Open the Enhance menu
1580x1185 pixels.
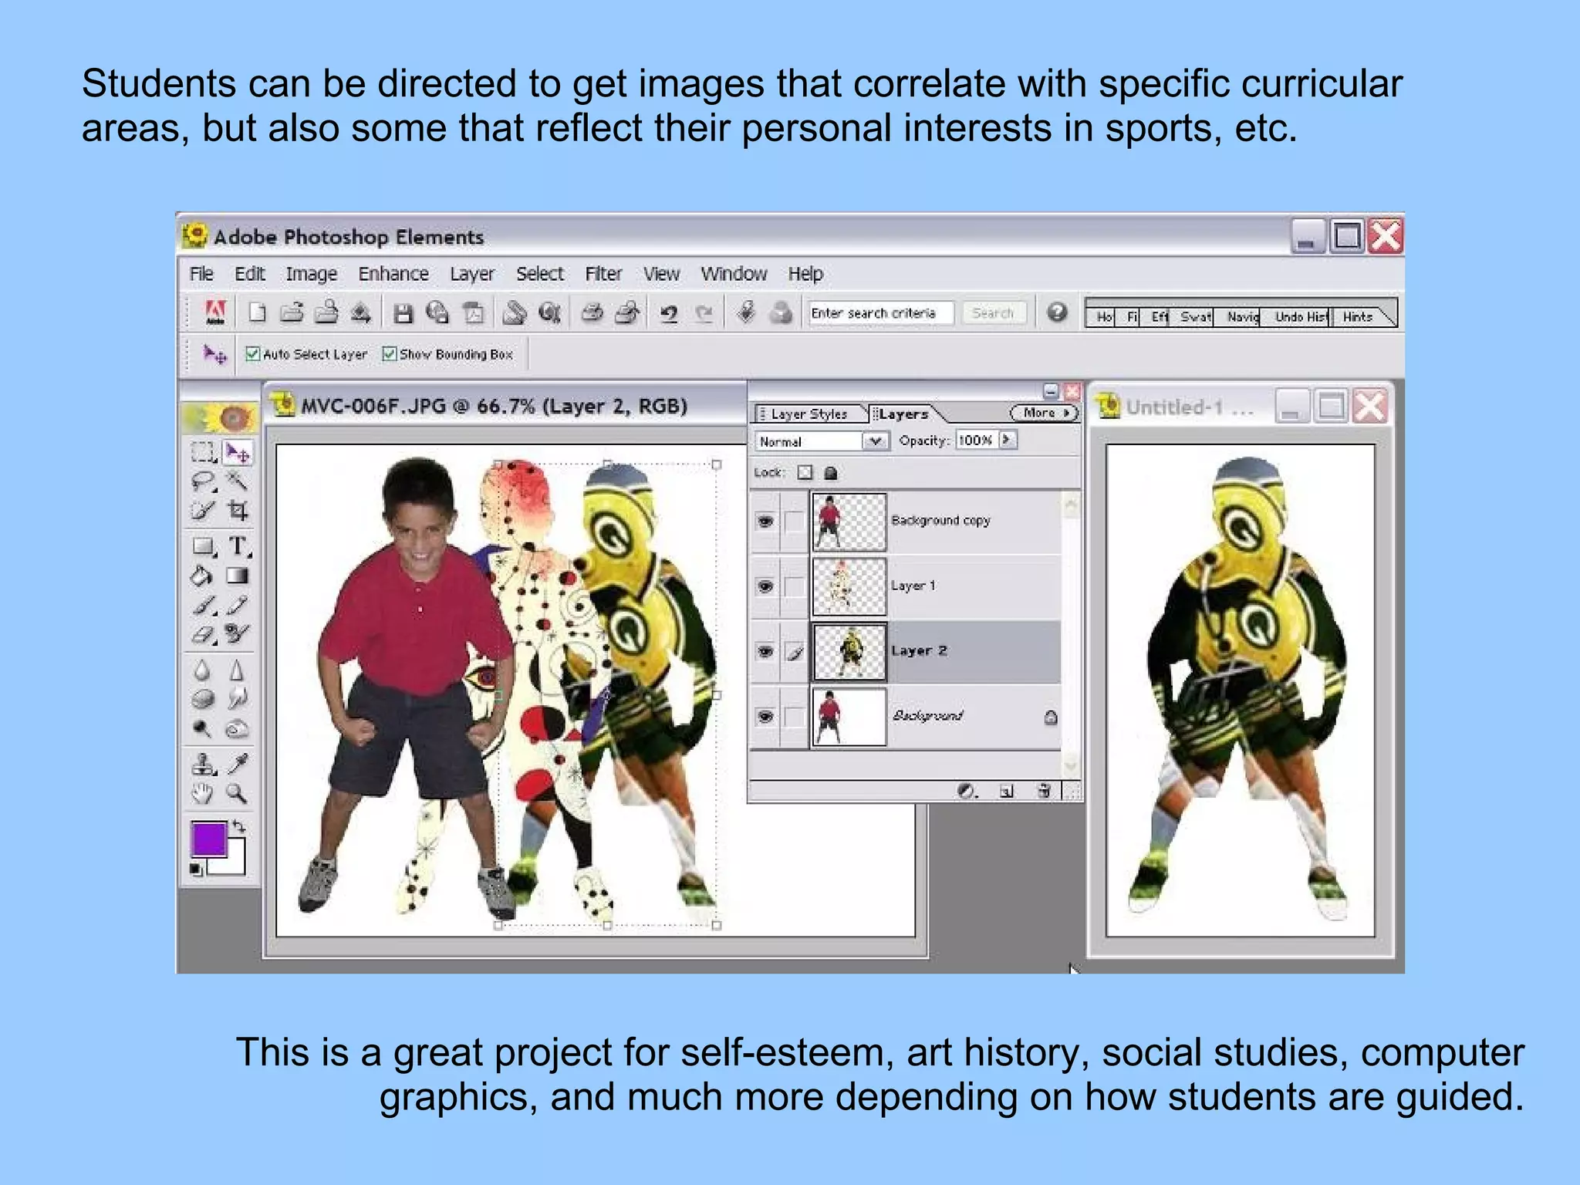coord(393,274)
